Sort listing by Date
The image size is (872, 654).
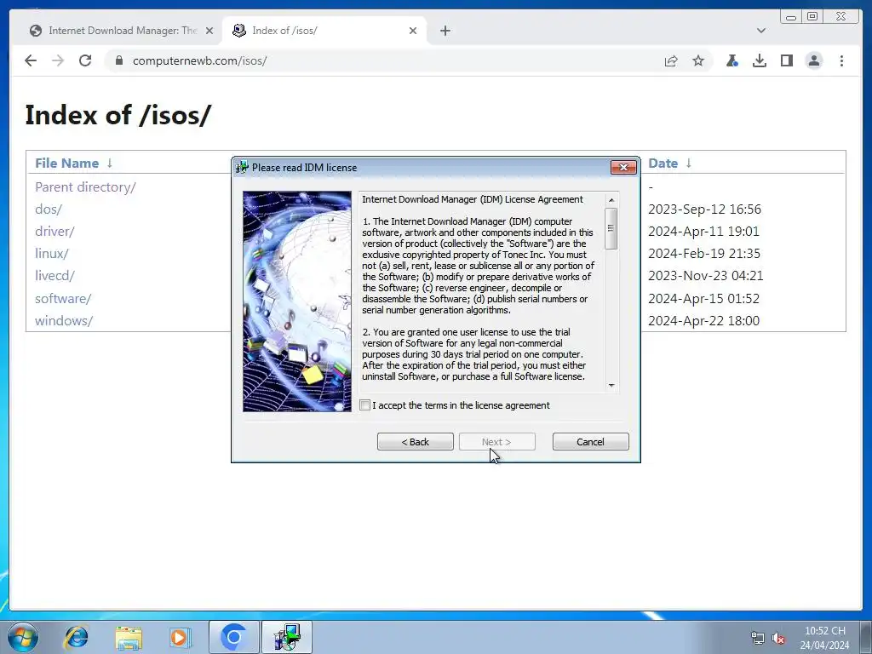tap(663, 163)
